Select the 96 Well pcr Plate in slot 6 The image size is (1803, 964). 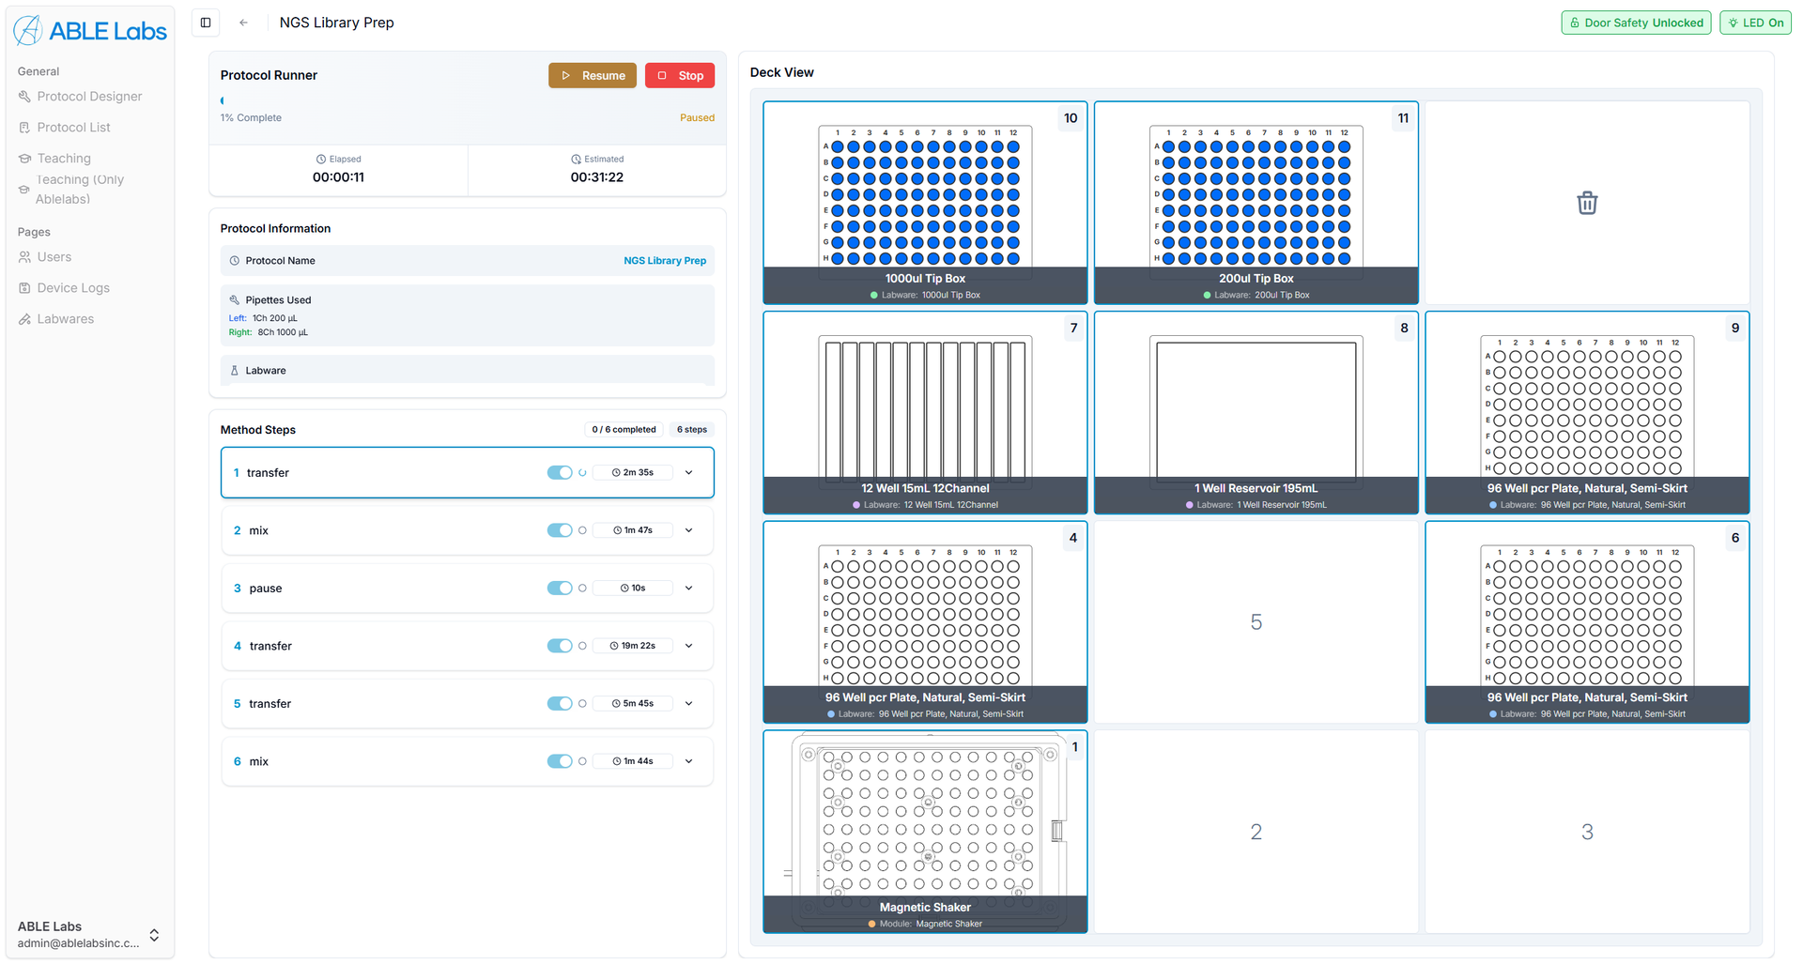[1587, 622]
